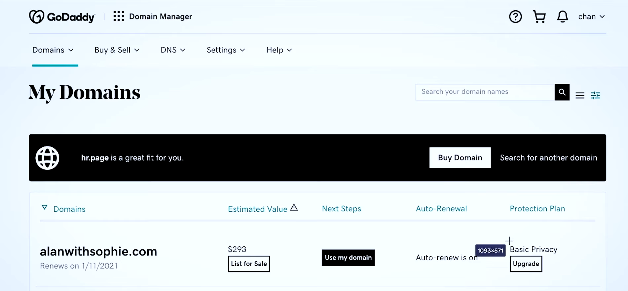Click List for Sale button

[249, 264]
